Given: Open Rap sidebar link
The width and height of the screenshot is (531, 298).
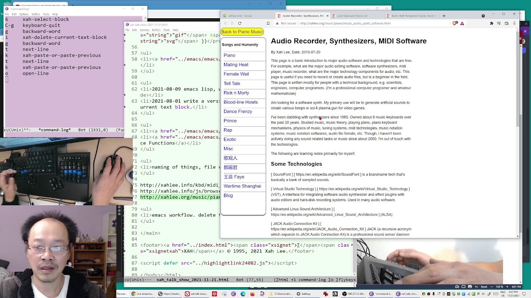Looking at the screenshot, I should tap(228, 130).
